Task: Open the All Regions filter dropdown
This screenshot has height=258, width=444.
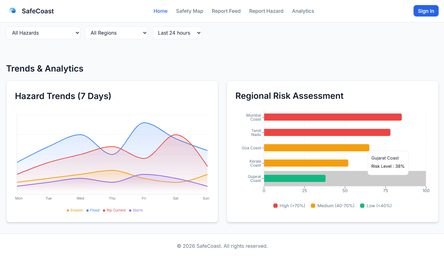Action: pos(116,33)
